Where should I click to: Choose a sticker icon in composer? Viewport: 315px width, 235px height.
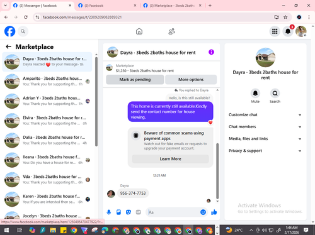[129, 212]
